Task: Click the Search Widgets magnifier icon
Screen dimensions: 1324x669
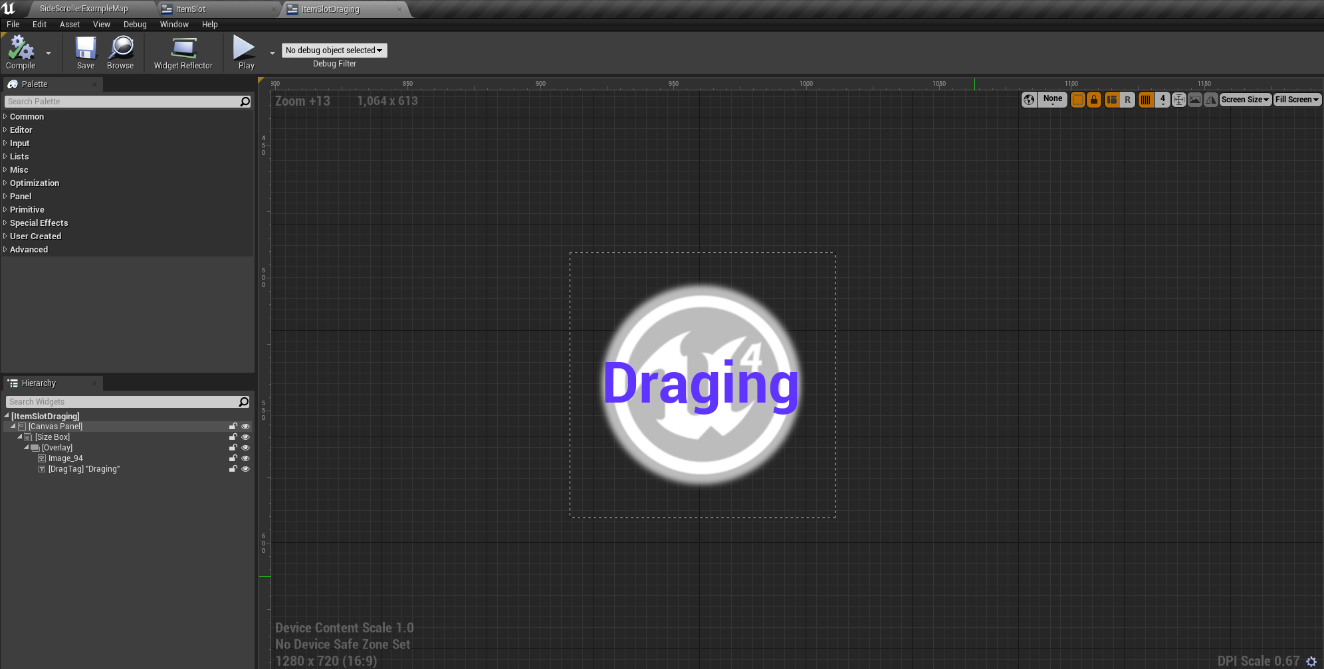Action: tap(244, 402)
